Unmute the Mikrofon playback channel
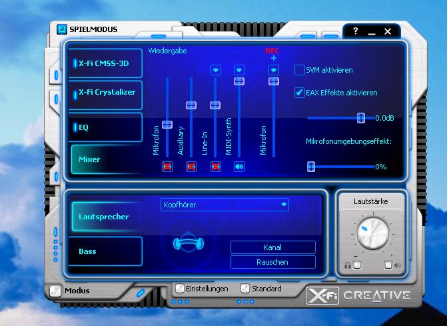This screenshot has height=326, width=447. [x=167, y=167]
